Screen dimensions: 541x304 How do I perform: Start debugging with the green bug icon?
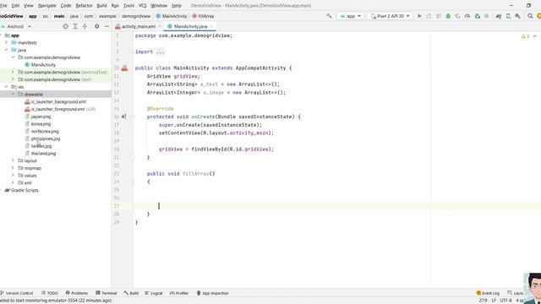click(448, 16)
